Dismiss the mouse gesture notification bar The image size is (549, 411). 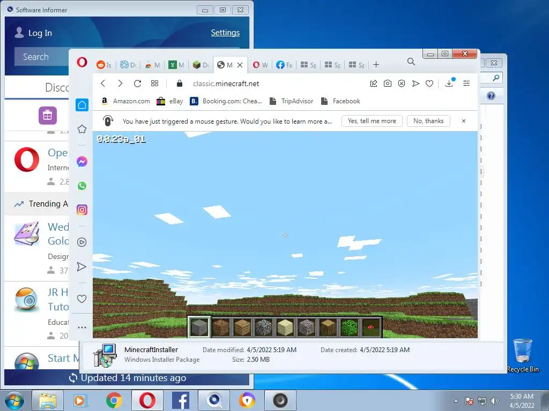click(464, 121)
